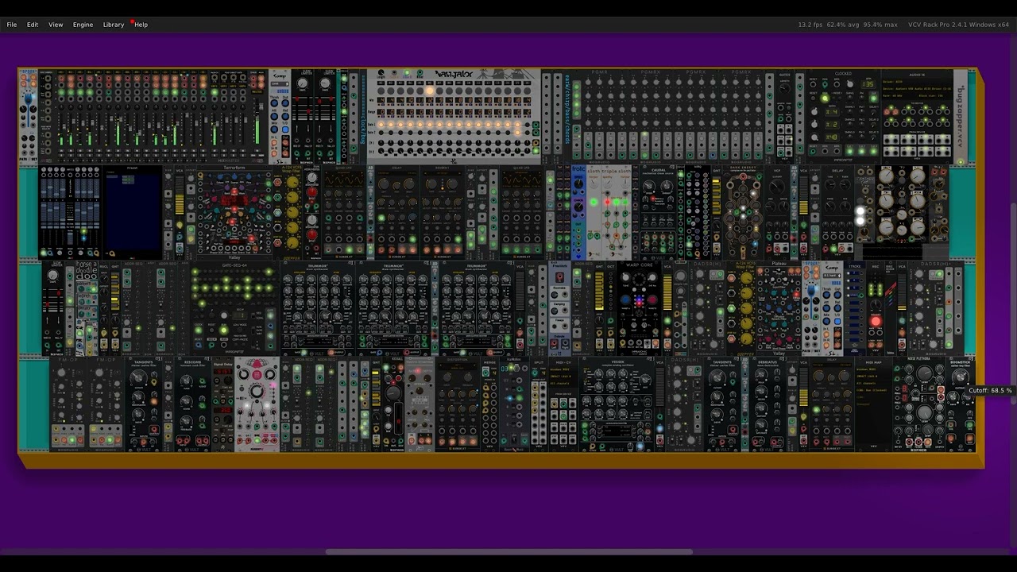Open the Edit menu
Viewport: 1017px width, 572px height.
click(33, 25)
